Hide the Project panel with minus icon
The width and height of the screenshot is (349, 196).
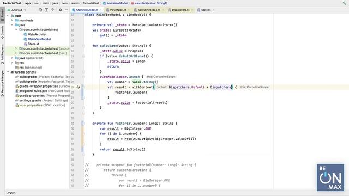[67, 10]
